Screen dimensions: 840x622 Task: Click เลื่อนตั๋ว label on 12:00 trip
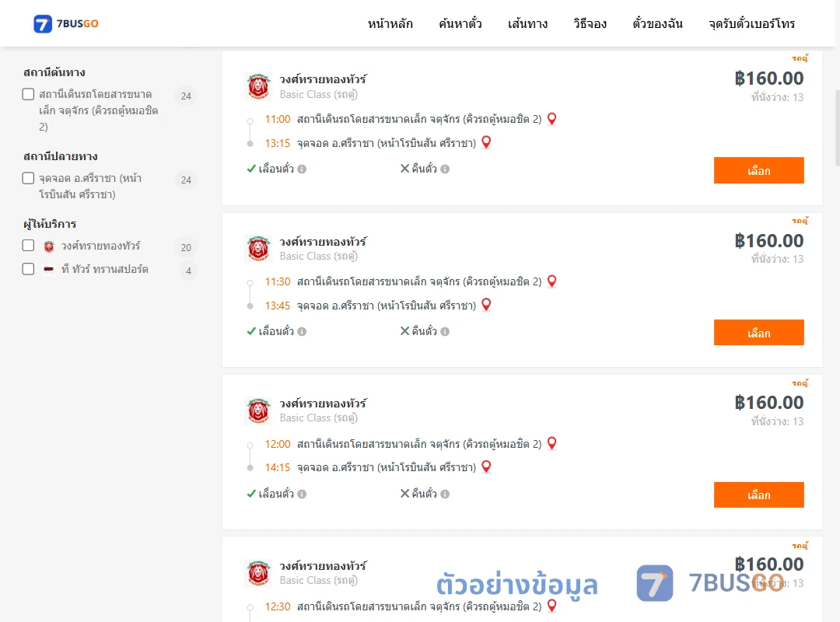276,494
